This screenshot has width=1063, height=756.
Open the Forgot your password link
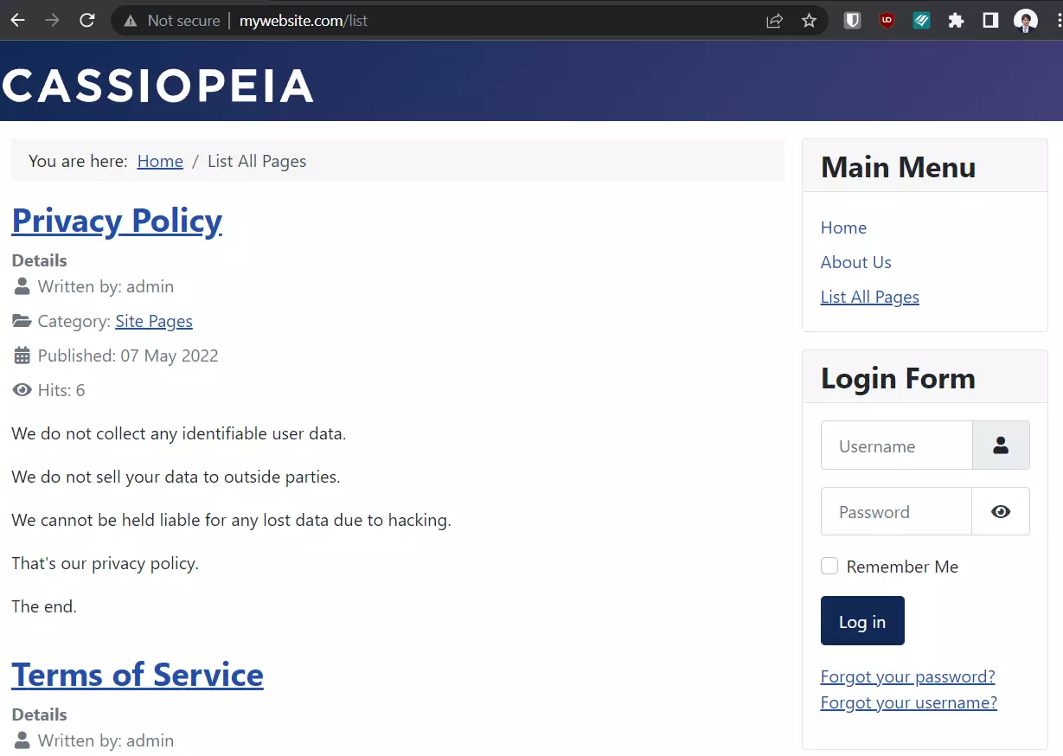907,676
